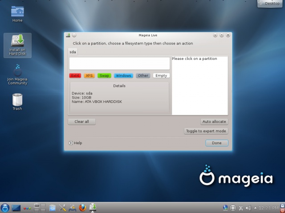Click the Windows filesystem type button
The image size is (285, 213).
coord(123,75)
